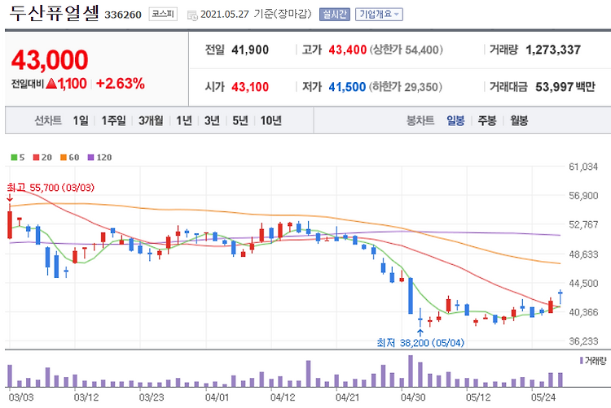Switch to 주봉 weekly candle chart
Viewport: 611px width, 408px height.
(487, 121)
